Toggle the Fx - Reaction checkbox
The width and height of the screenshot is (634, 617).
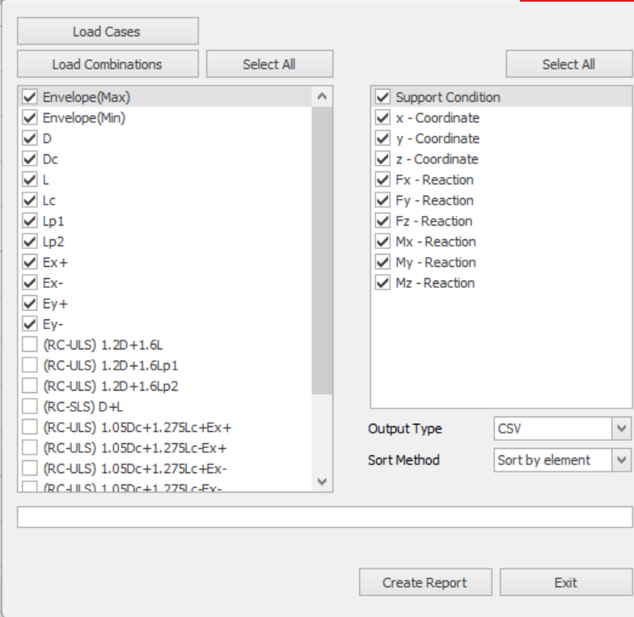383,180
